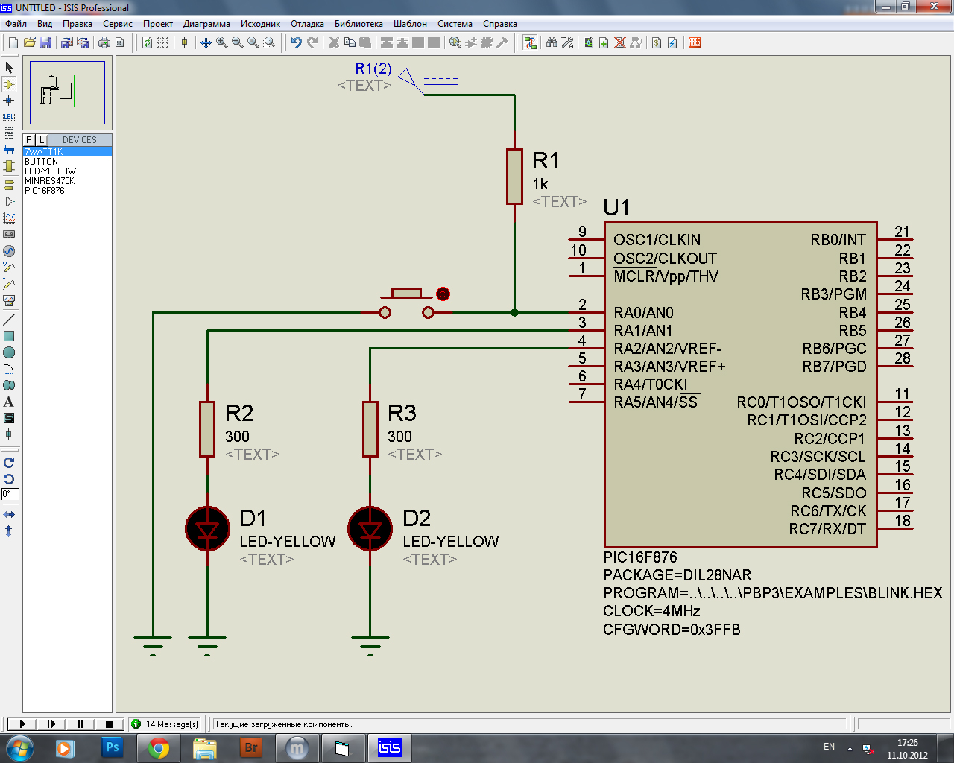Screen dimensions: 954x763
Task: Open the Шаблон menu
Action: click(410, 24)
